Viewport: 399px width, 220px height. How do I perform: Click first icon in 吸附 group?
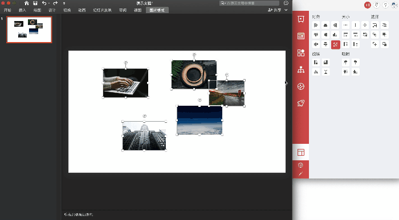click(345, 63)
